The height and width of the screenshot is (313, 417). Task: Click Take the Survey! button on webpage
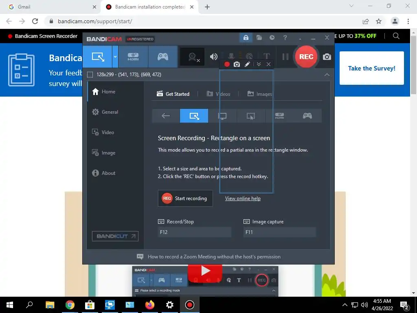coord(371,68)
